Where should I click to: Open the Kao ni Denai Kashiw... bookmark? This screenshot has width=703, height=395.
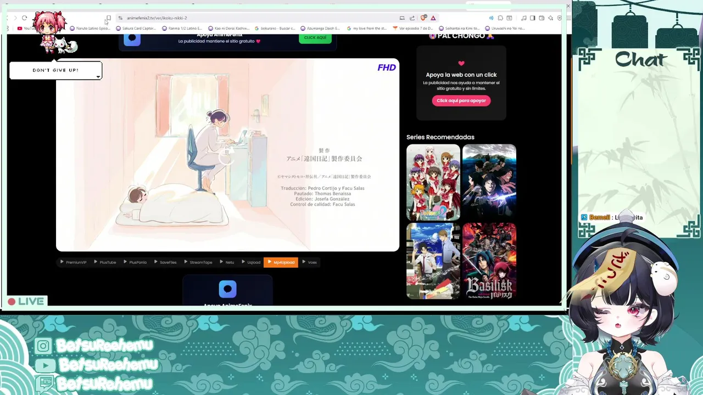click(x=228, y=29)
